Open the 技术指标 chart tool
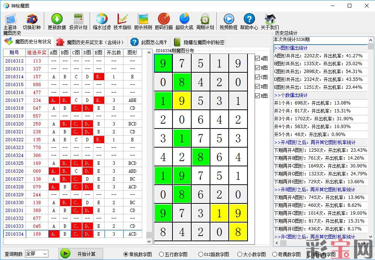 122,21
